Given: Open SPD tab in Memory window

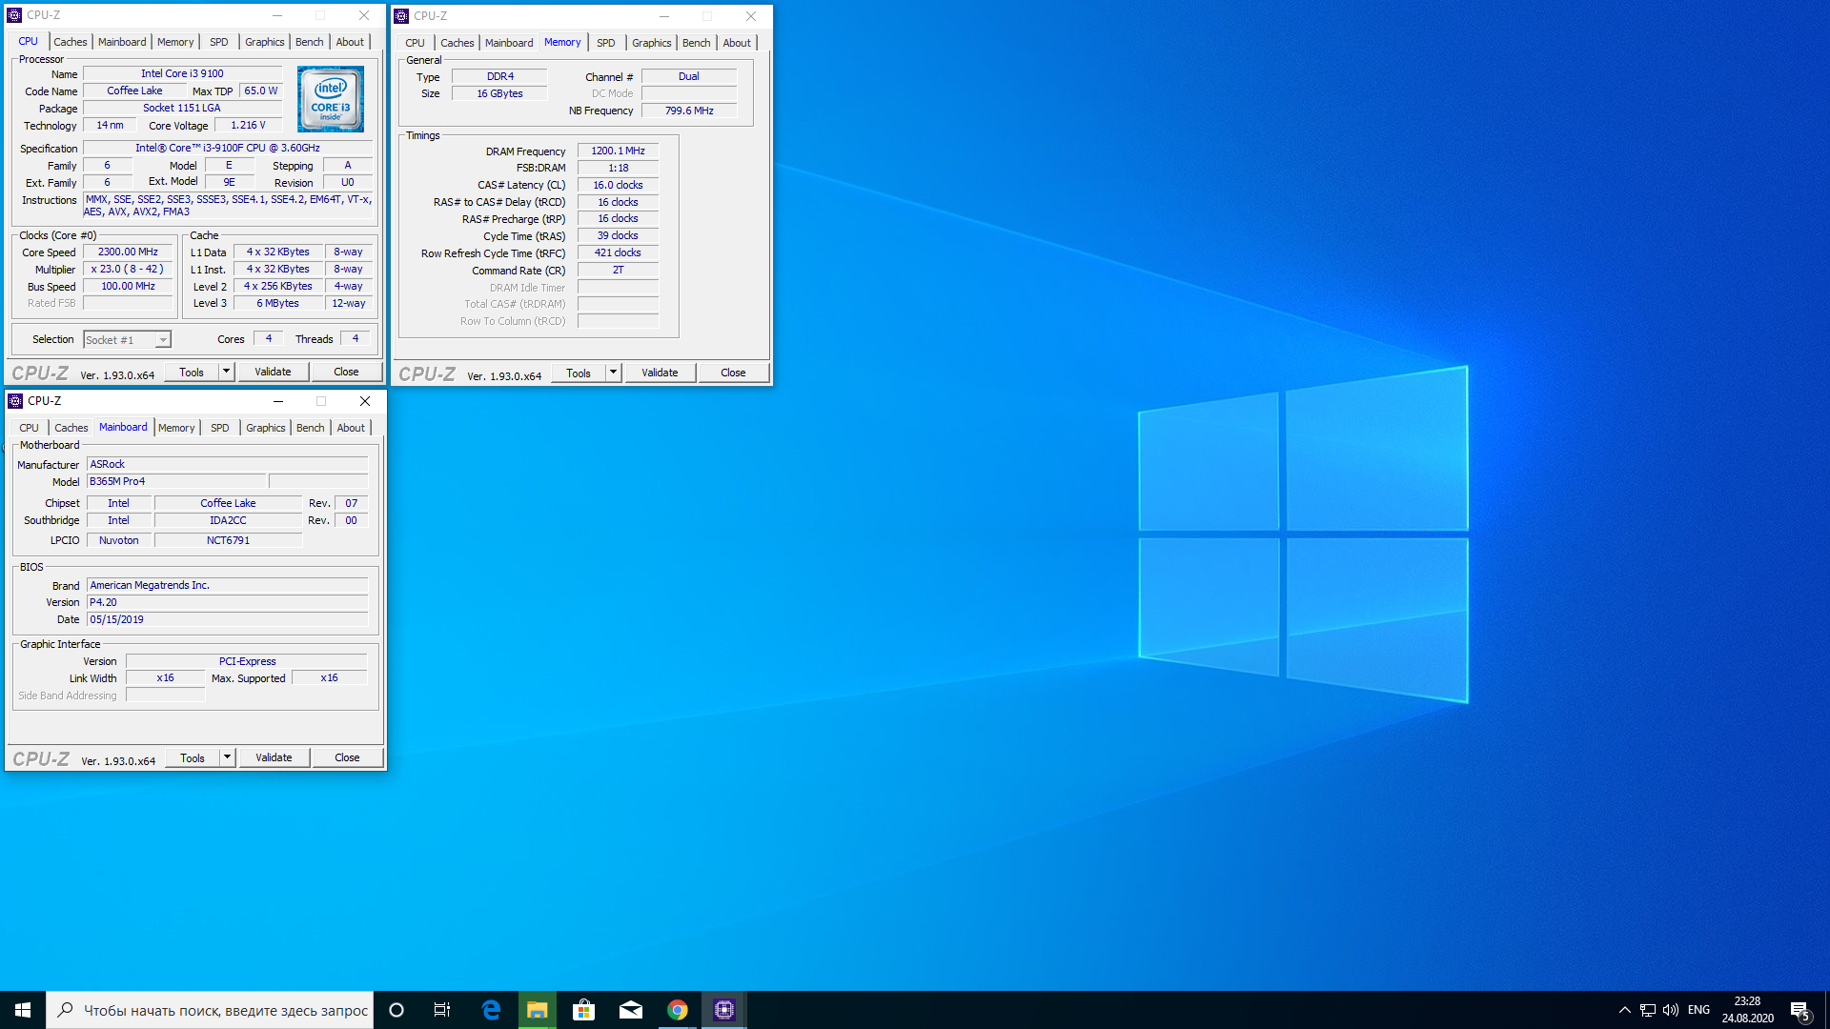Looking at the screenshot, I should click(x=606, y=43).
